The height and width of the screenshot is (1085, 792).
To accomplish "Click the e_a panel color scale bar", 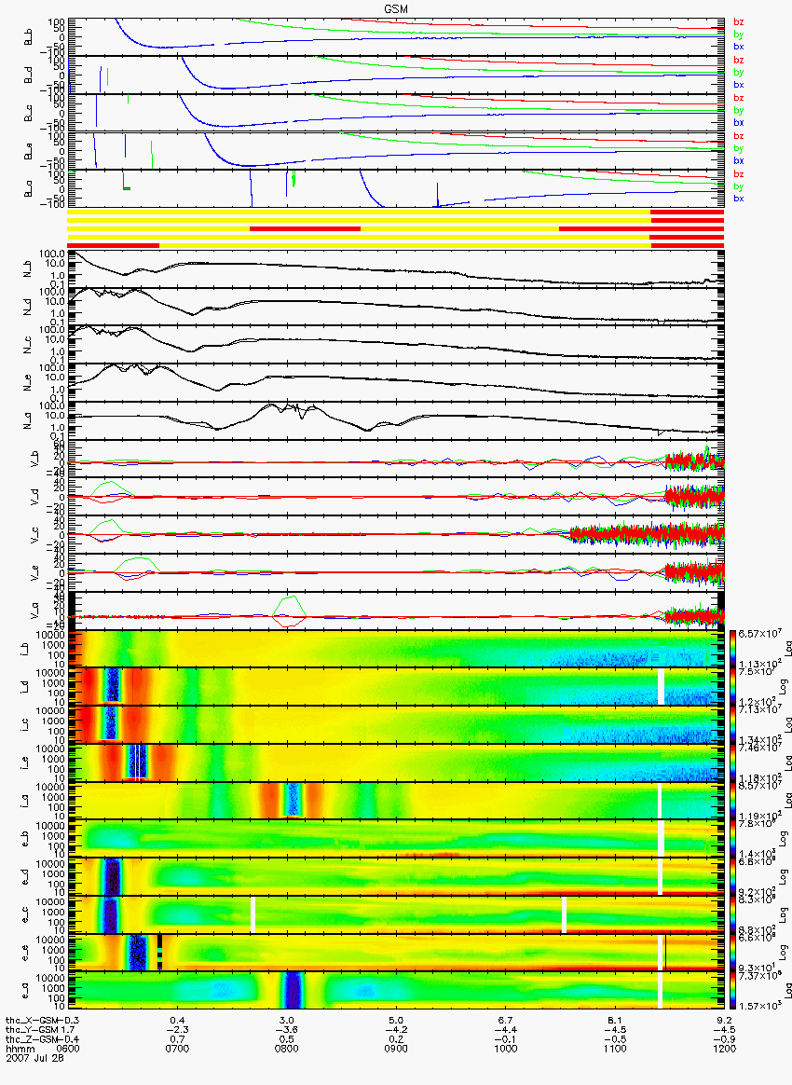I will (732, 990).
